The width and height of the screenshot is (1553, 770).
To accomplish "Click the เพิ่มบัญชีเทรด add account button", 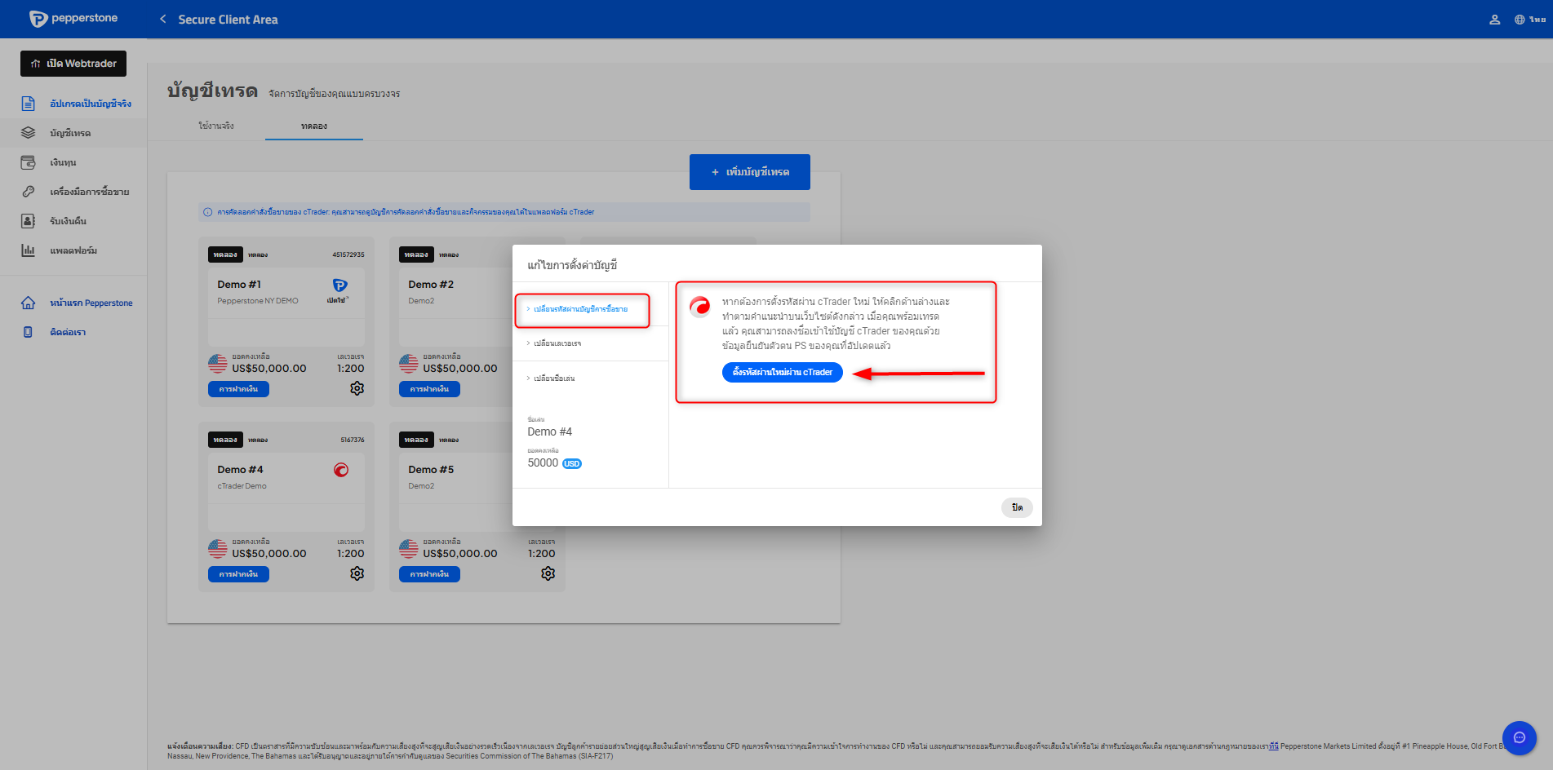I will pos(749,172).
